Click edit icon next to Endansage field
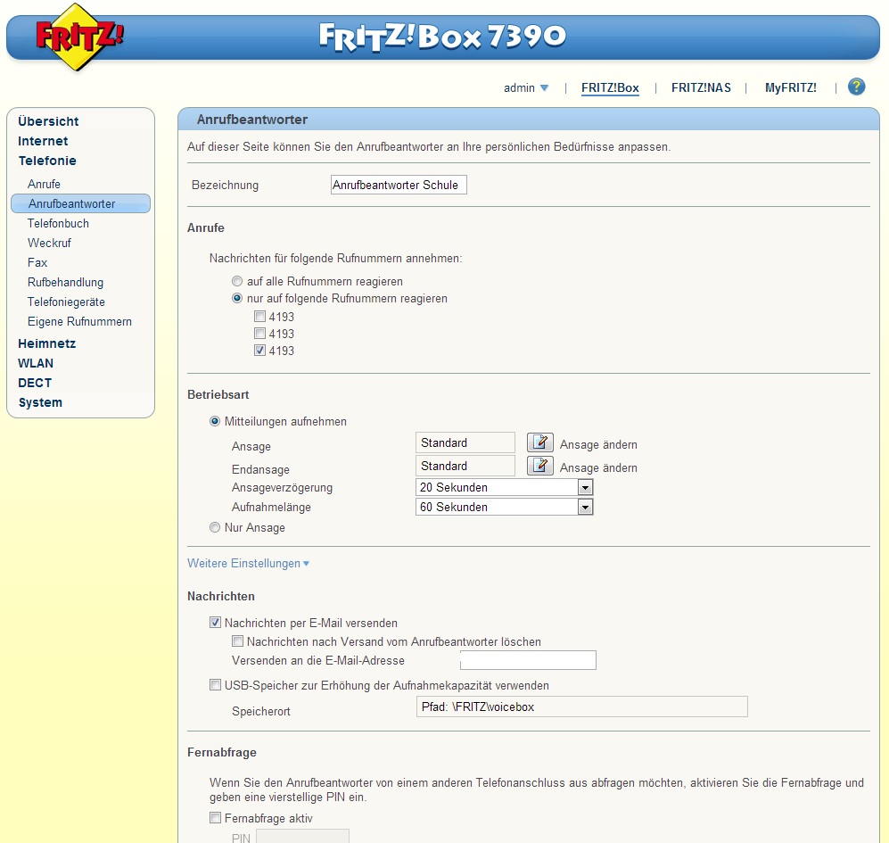The width and height of the screenshot is (889, 843). 540,465
